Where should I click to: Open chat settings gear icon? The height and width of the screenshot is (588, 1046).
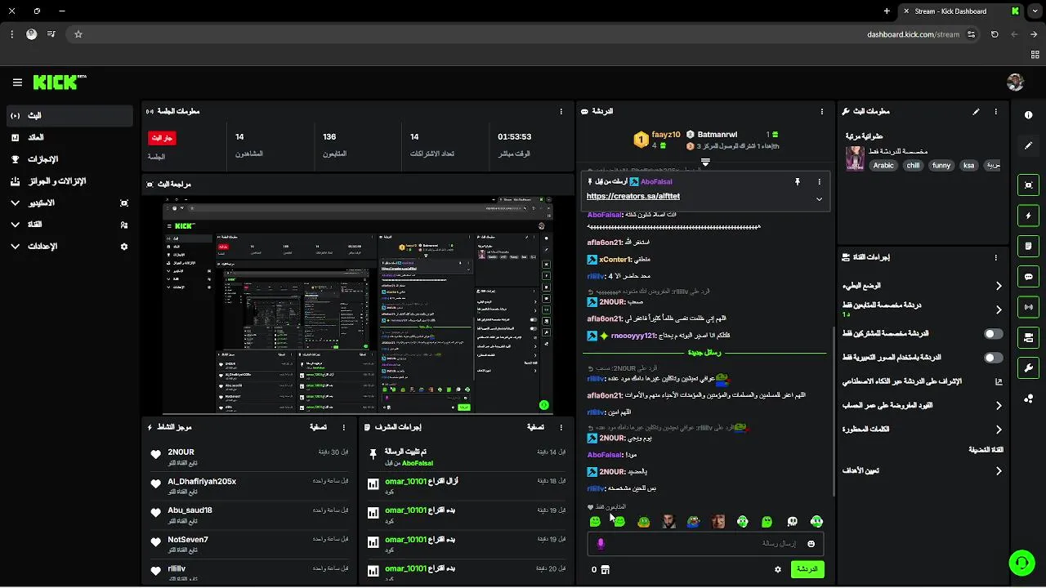777,569
